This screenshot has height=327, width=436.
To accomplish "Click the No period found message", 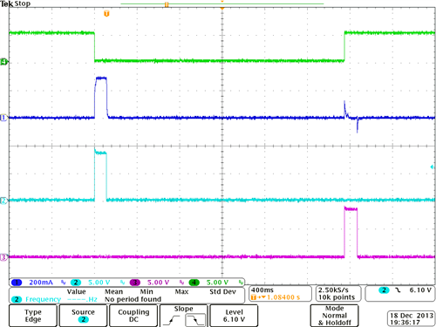I will [x=133, y=299].
